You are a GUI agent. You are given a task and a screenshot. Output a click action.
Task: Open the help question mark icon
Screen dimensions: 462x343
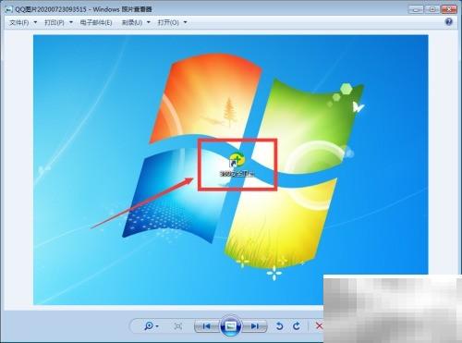coord(449,22)
